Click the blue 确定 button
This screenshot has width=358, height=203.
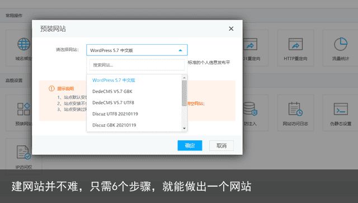pyautogui.click(x=190, y=145)
